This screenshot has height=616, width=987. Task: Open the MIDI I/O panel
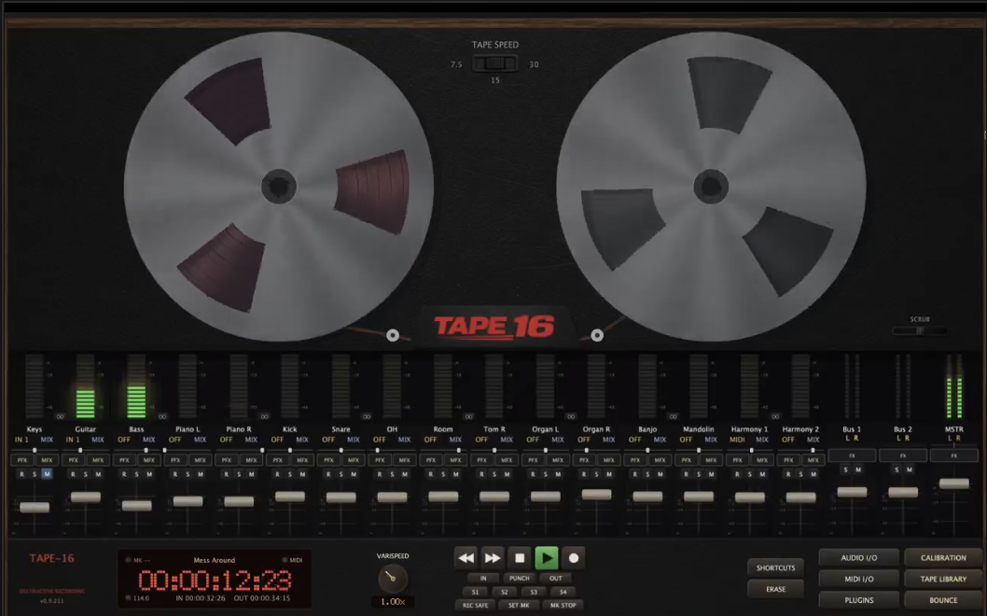(x=858, y=579)
